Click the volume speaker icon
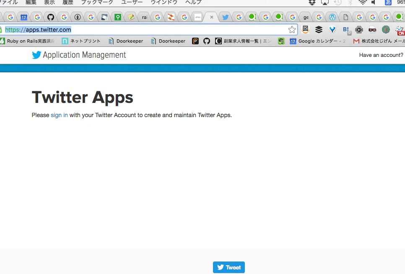The height and width of the screenshot is (274, 405). 374,3
